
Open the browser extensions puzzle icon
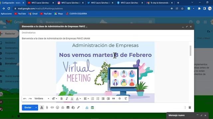pyautogui.click(x=199, y=9)
